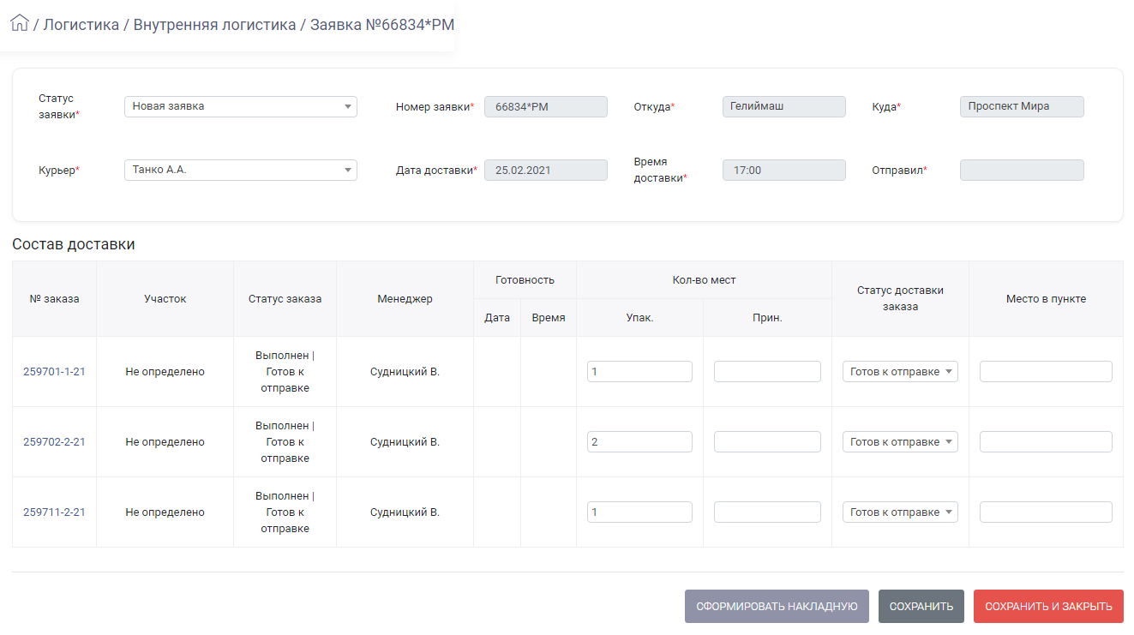Viewport: 1134px width, 635px height.
Task: Click the Кол-во мест column header
Action: pyautogui.click(x=704, y=280)
